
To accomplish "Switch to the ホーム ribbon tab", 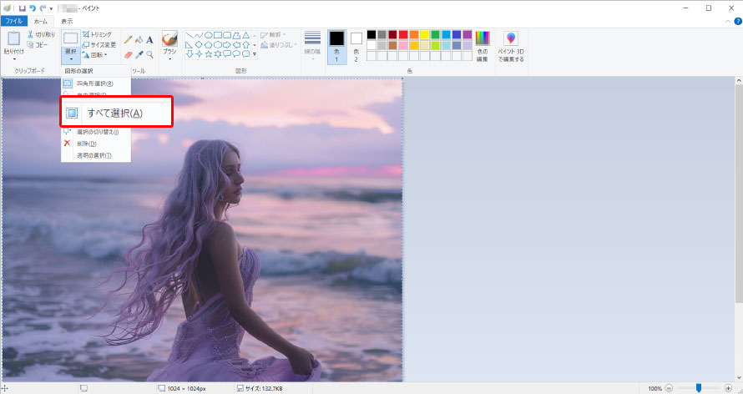I will click(41, 22).
